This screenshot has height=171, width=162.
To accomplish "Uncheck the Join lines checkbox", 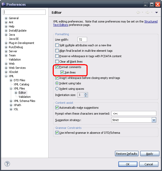I will pyautogui.click(x=62, y=72).
